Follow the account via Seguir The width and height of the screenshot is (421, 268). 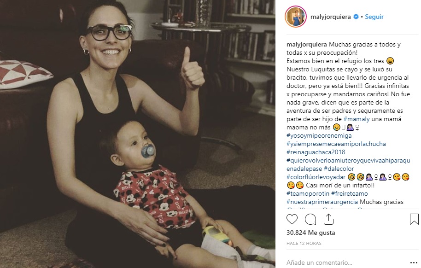pyautogui.click(x=374, y=17)
